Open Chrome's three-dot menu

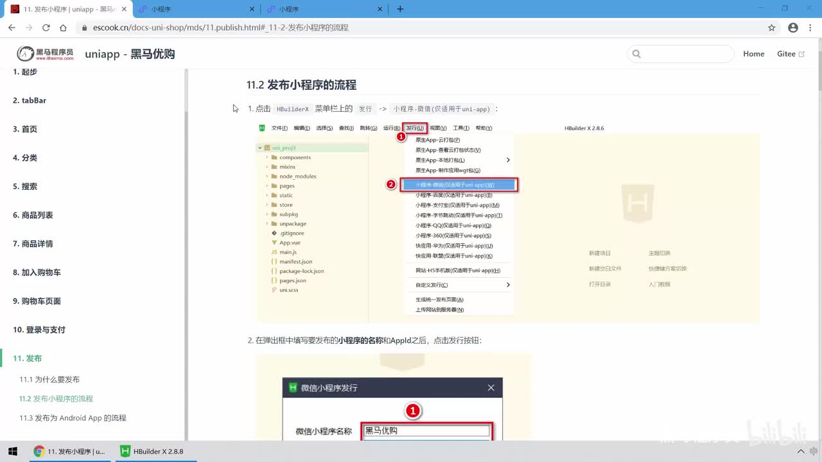tap(811, 28)
